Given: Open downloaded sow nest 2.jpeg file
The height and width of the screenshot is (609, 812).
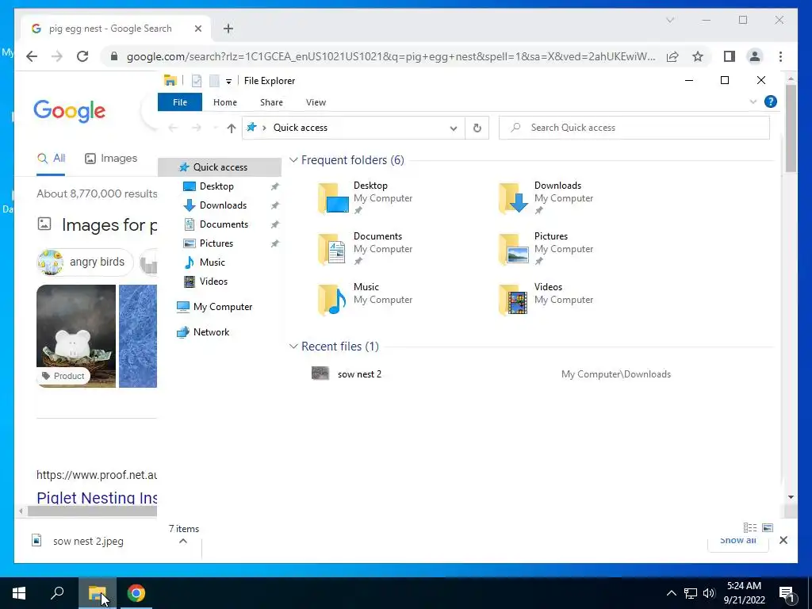Looking at the screenshot, I should pos(88,541).
